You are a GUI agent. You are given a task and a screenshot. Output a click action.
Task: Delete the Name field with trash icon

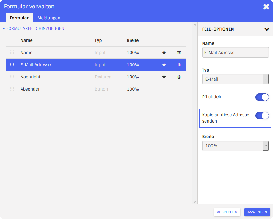coord(179,53)
